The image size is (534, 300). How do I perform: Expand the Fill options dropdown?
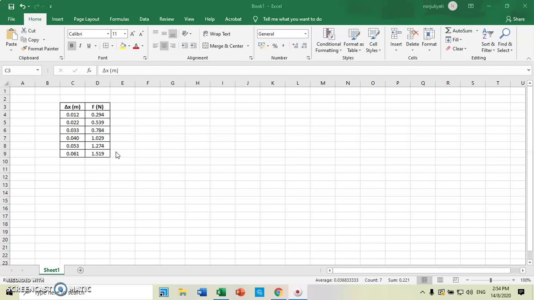461,40
